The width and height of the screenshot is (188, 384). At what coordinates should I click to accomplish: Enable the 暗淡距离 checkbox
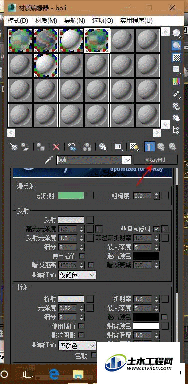(91, 265)
